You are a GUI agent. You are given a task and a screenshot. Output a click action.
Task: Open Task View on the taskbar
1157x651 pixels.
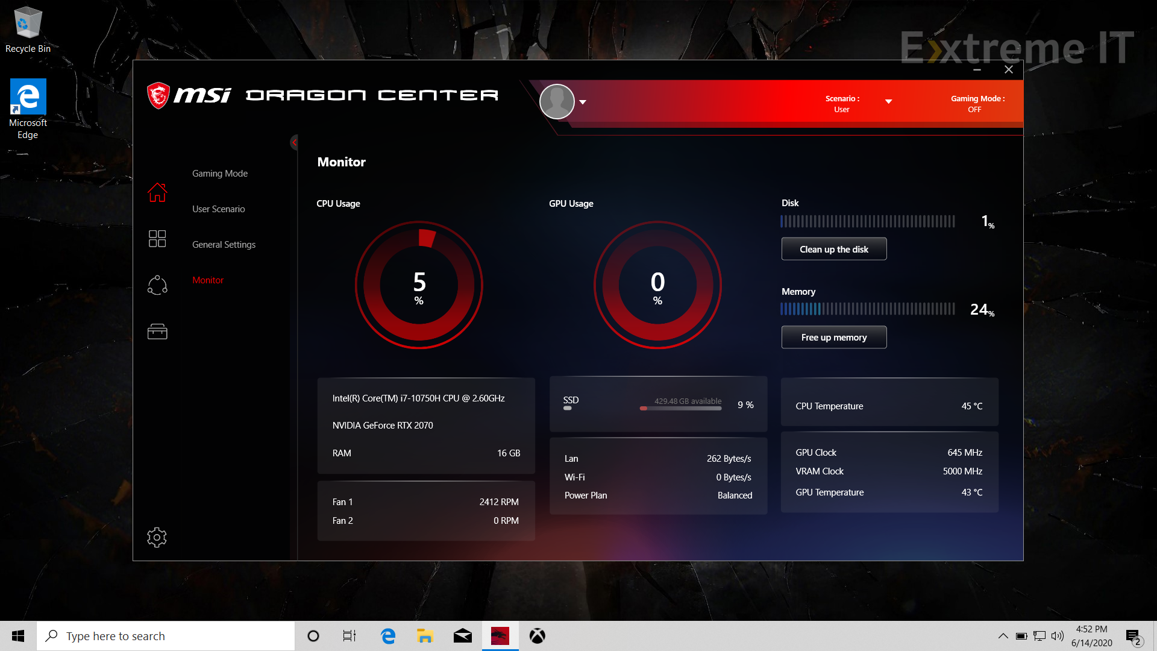coord(350,636)
